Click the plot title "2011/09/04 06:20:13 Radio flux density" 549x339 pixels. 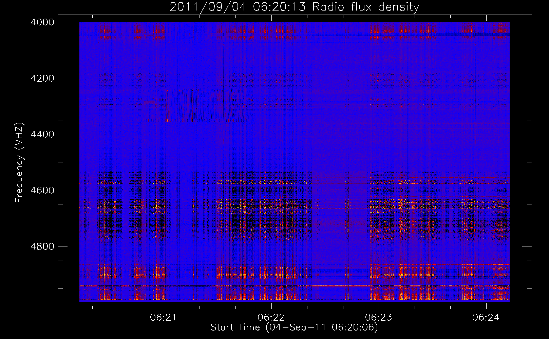pyautogui.click(x=294, y=7)
